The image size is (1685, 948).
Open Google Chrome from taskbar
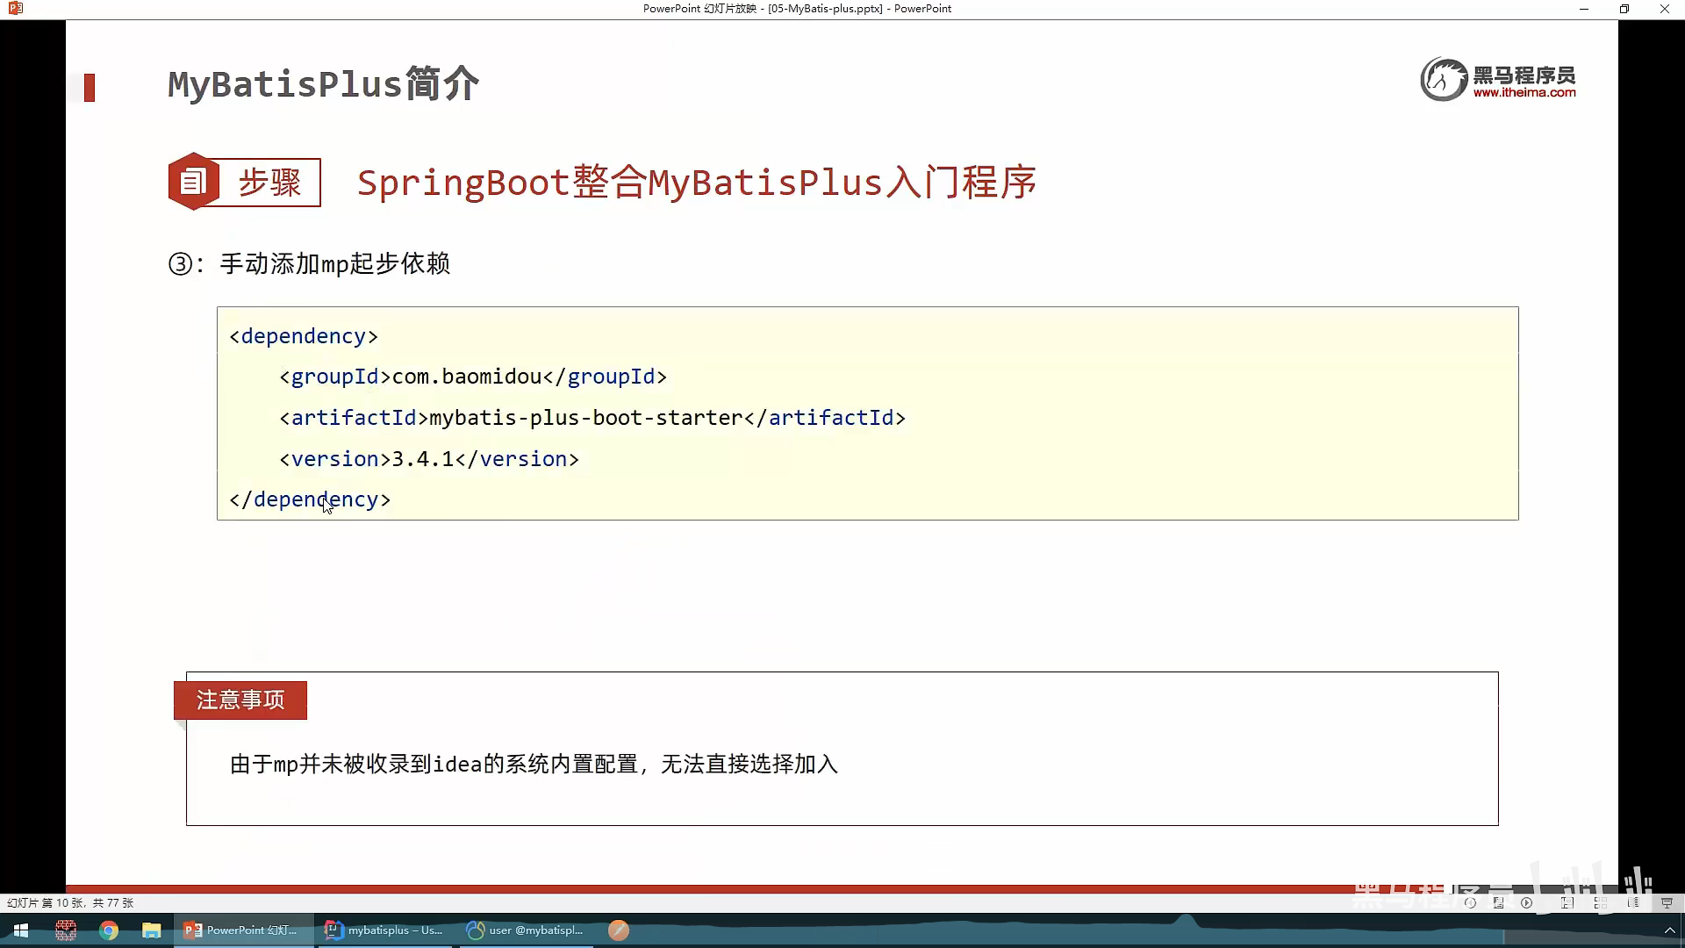pos(109,930)
